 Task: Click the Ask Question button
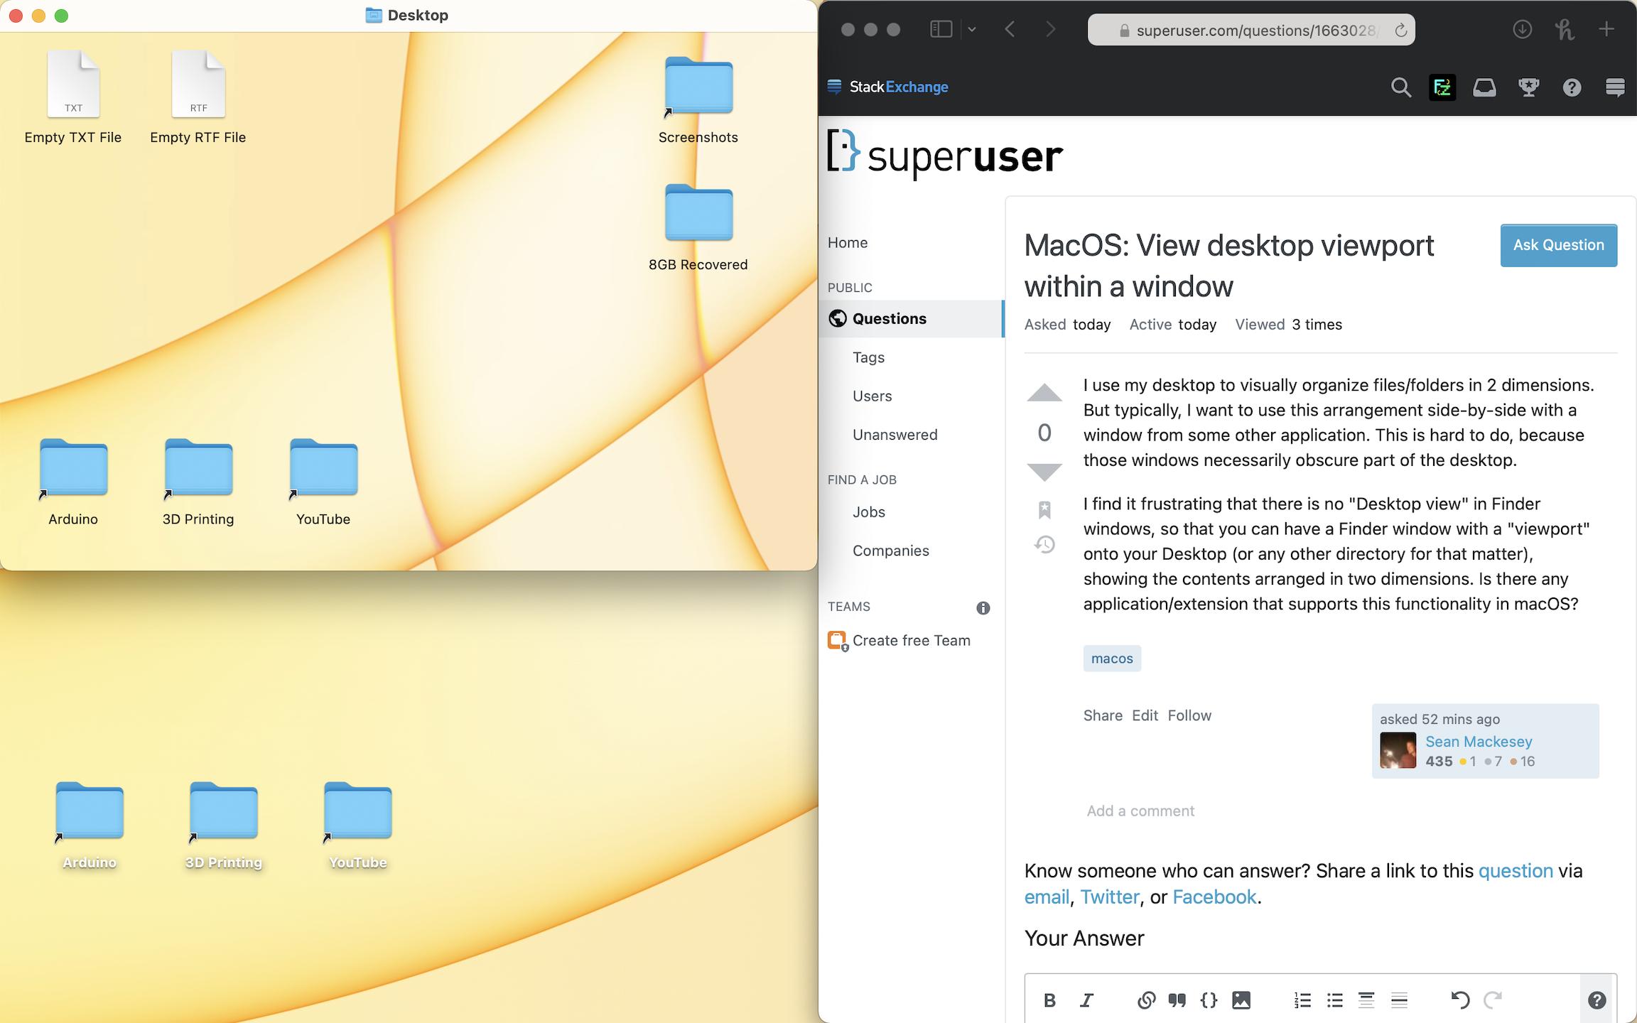(1558, 245)
